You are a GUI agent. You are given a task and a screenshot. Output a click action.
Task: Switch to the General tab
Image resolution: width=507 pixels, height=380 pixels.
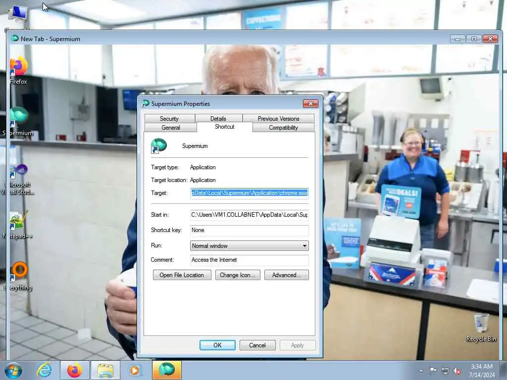pyautogui.click(x=171, y=127)
